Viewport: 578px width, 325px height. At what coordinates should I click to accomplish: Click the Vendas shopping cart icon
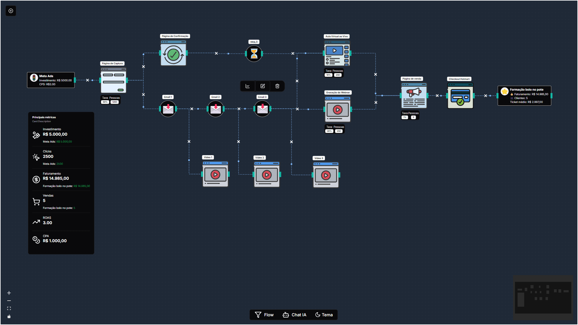(x=36, y=202)
